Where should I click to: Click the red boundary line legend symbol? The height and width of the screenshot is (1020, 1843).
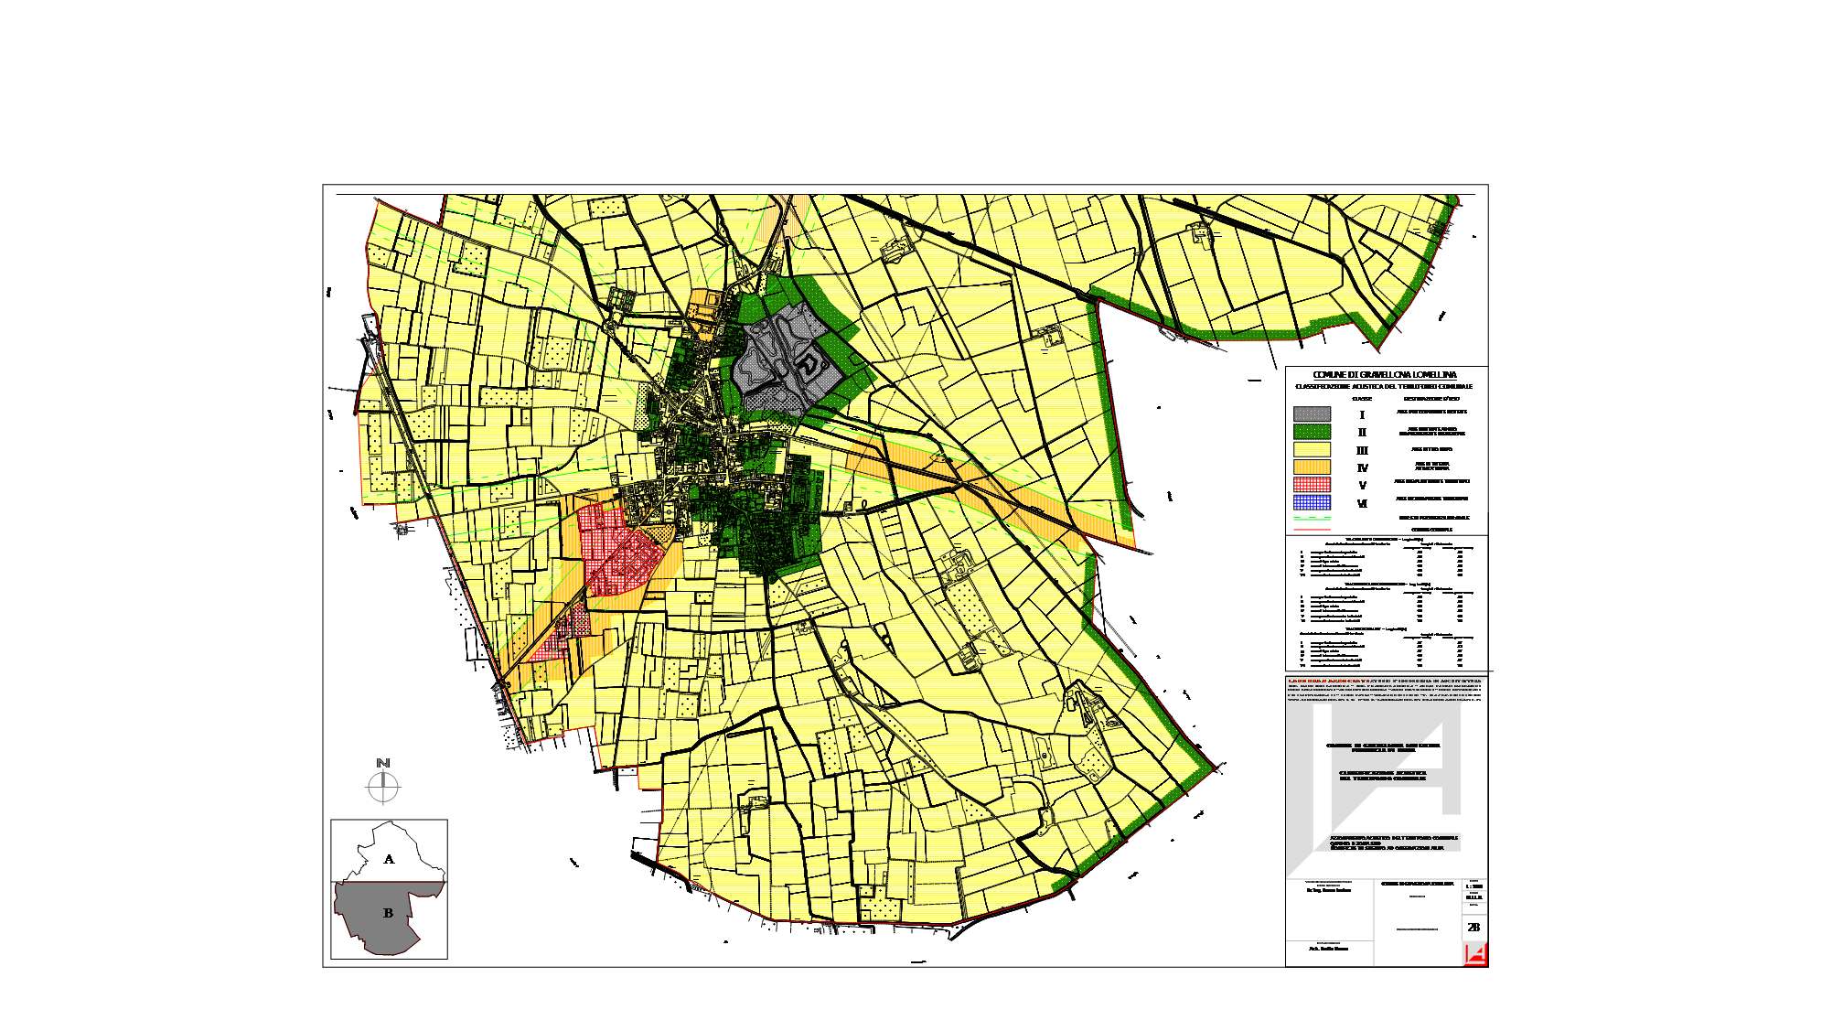click(x=1312, y=530)
